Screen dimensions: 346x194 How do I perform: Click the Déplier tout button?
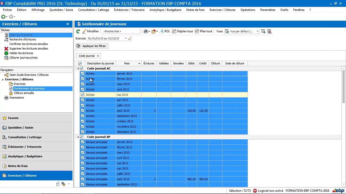pos(182,31)
